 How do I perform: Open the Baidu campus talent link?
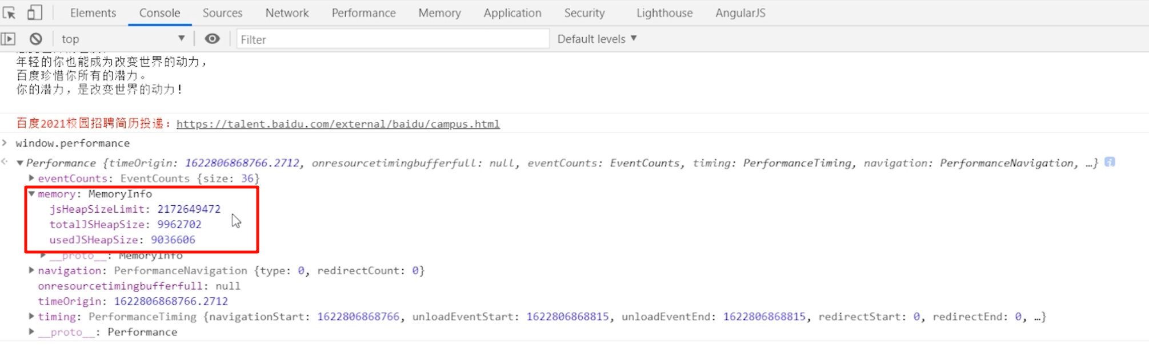(x=338, y=124)
